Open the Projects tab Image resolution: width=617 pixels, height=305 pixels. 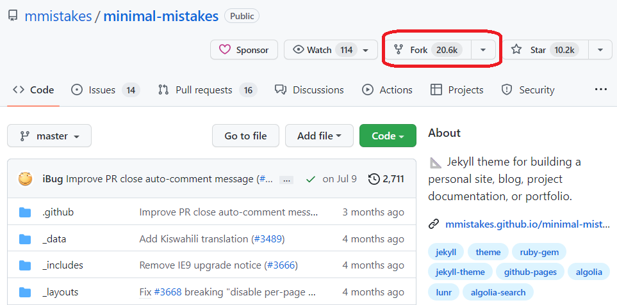point(457,90)
